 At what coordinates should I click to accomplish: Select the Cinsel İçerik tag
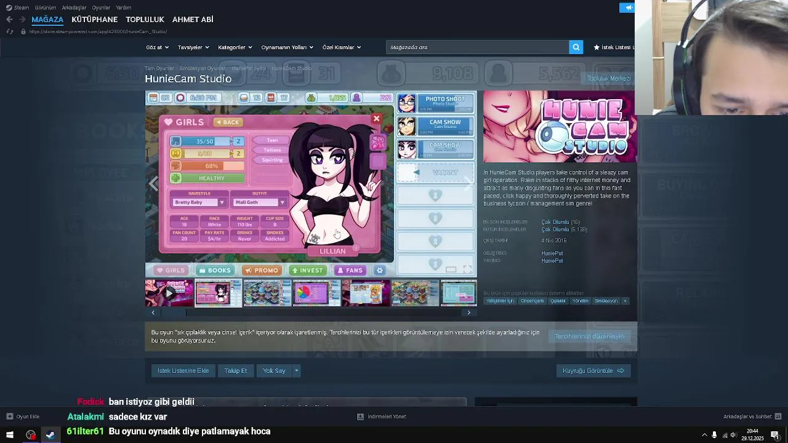pyautogui.click(x=532, y=301)
